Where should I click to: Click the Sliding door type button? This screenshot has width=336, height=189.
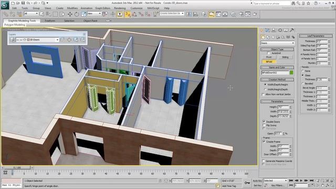tap(285, 57)
